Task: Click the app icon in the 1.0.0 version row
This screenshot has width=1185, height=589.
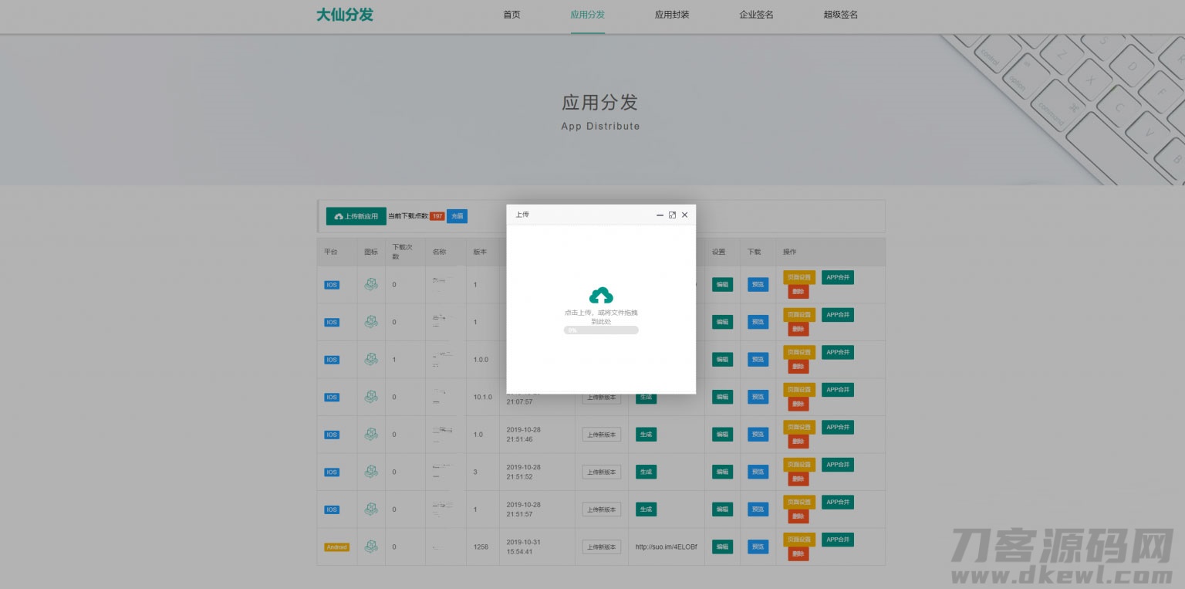Action: click(x=371, y=359)
